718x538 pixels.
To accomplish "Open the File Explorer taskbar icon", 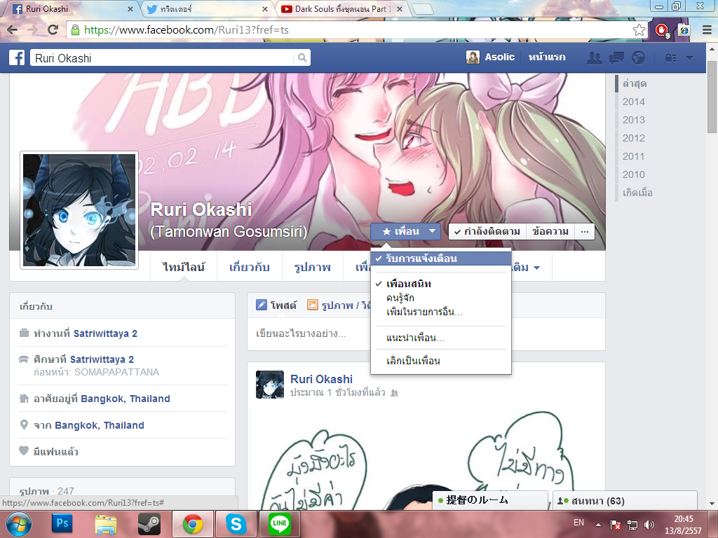I will 106,524.
